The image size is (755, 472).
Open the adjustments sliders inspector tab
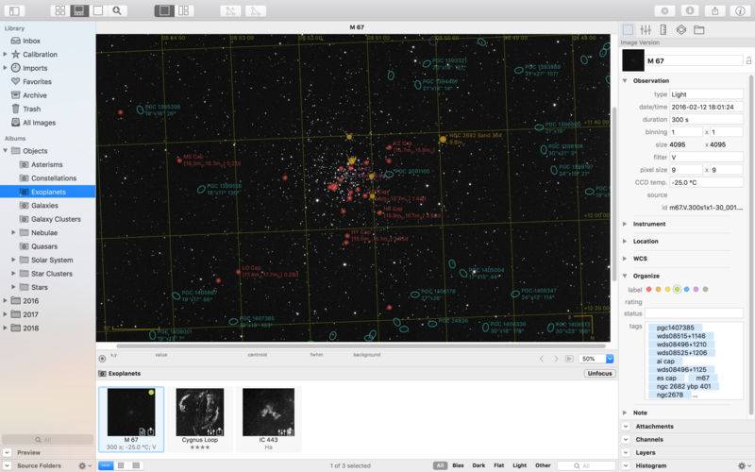click(x=646, y=30)
